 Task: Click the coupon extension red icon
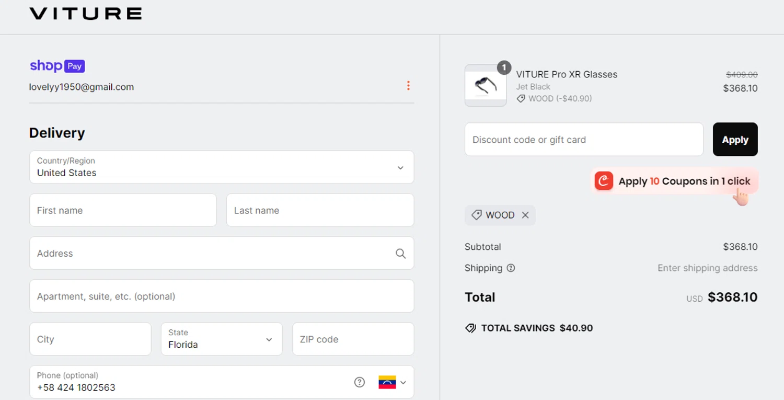604,181
